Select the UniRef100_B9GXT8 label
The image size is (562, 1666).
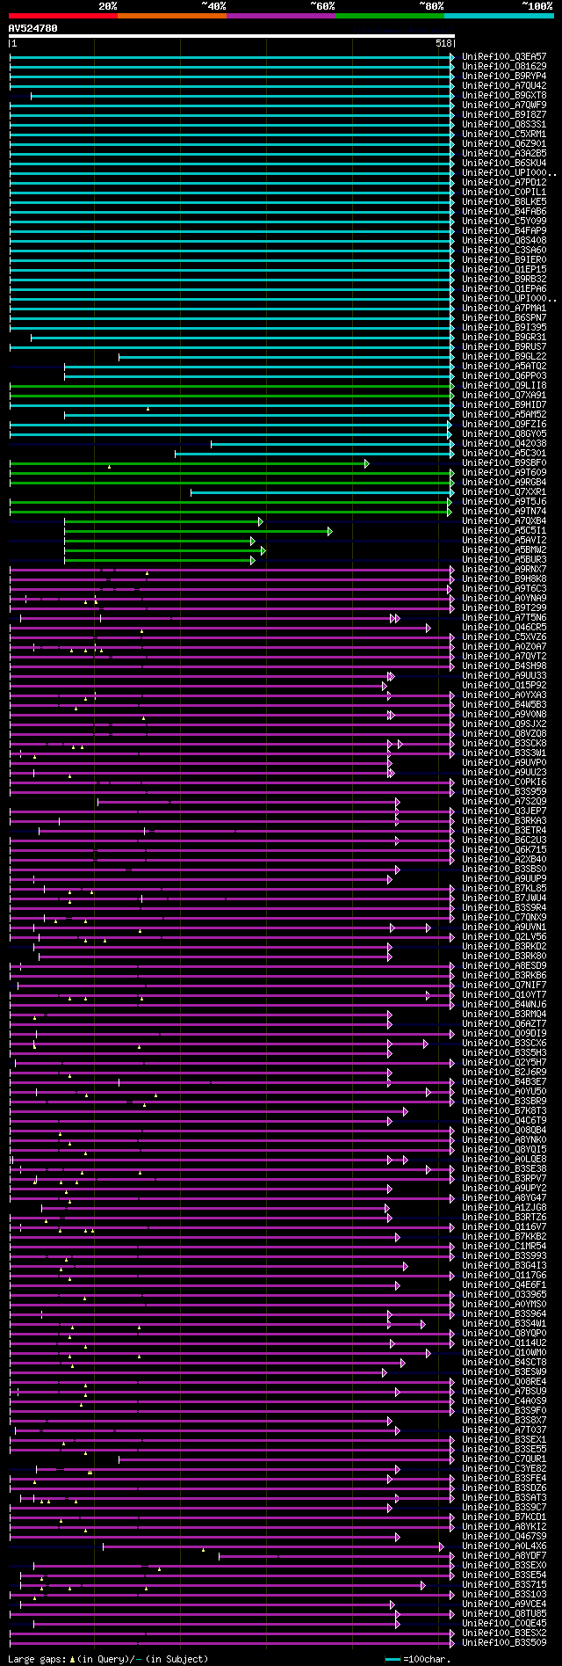tap(504, 96)
